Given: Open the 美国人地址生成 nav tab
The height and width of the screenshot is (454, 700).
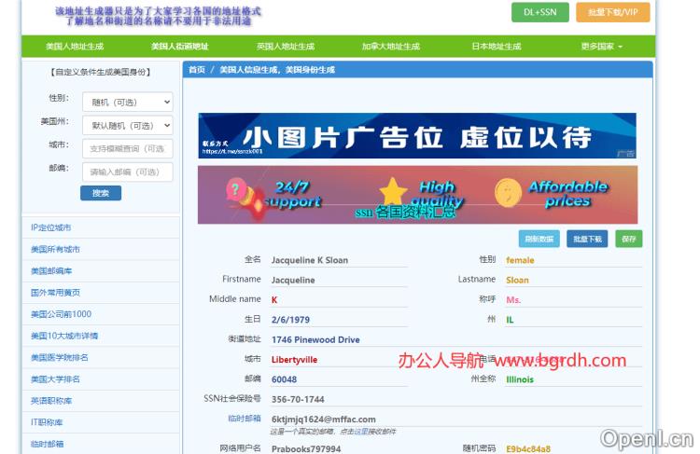Looking at the screenshot, I should click(75, 46).
